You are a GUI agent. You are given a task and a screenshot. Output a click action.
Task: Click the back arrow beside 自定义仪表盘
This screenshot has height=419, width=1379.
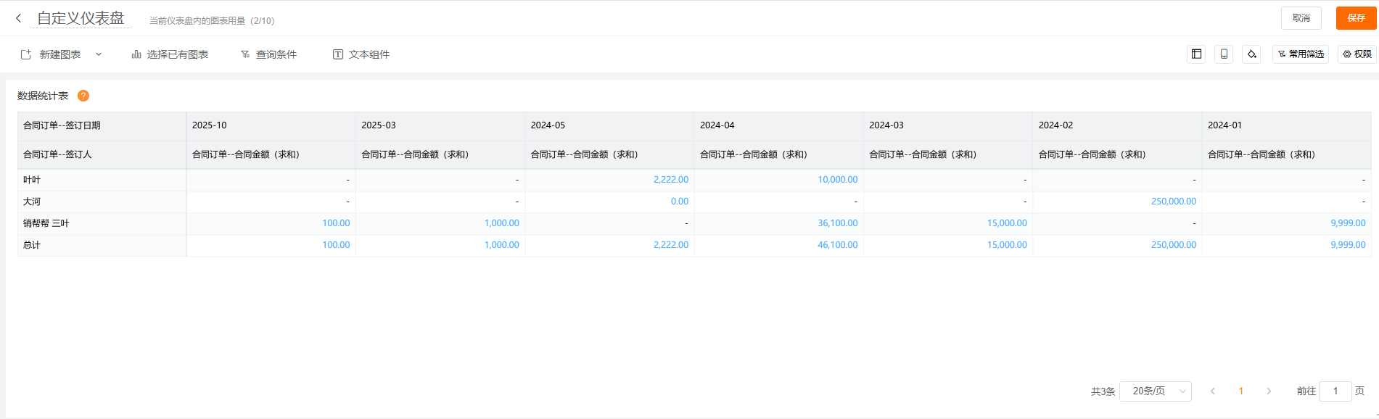19,18
